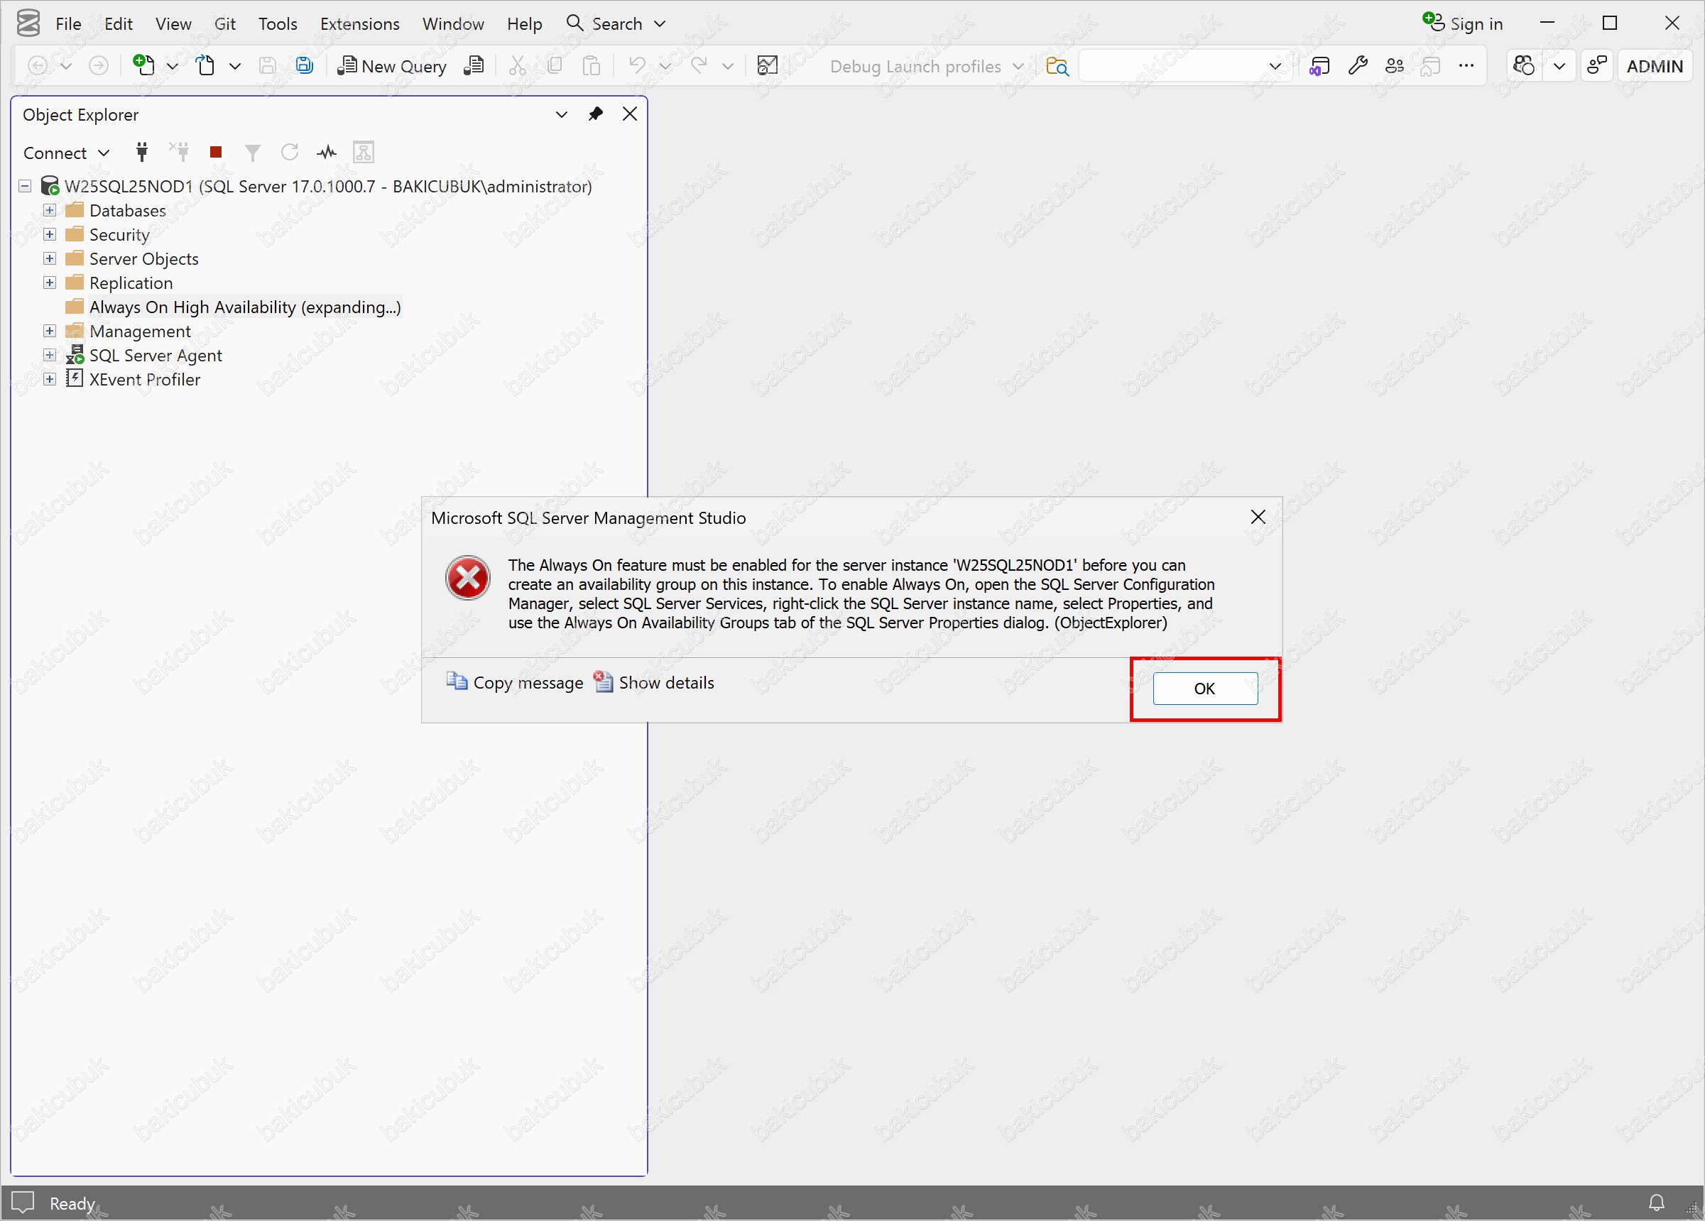
Task: Select Always On High Availability tree item
Action: click(244, 307)
